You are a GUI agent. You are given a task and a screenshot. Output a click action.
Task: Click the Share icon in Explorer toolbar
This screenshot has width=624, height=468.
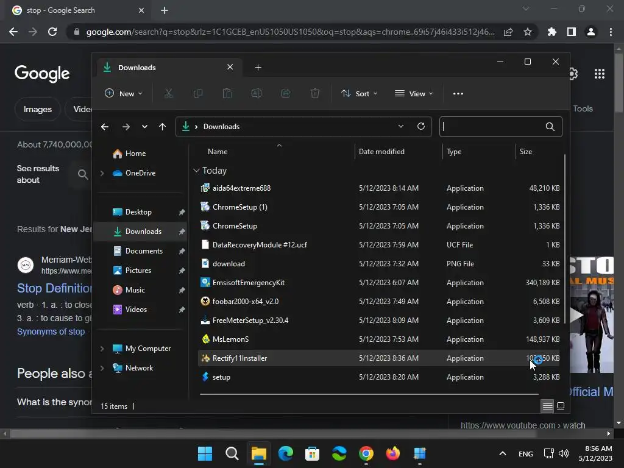click(x=286, y=93)
